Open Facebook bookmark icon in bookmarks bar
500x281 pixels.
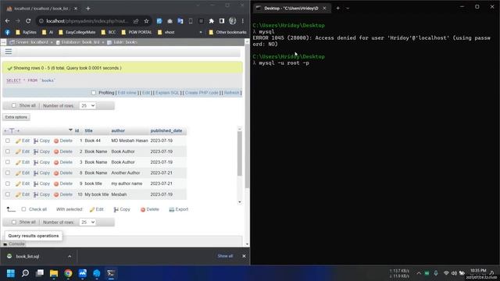pyautogui.click(x=8, y=32)
